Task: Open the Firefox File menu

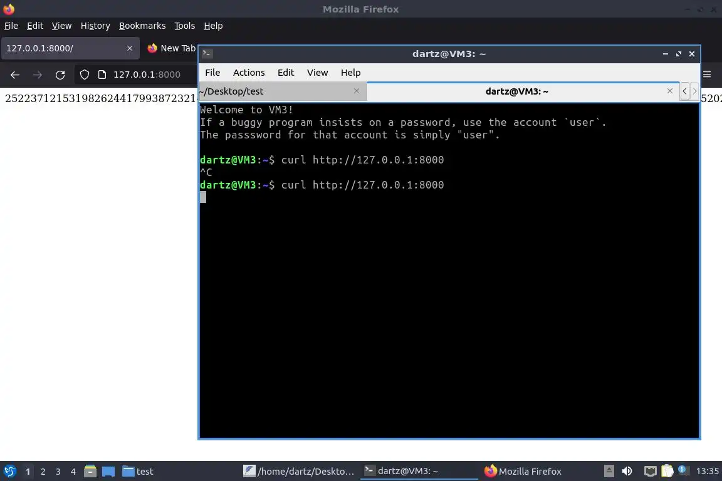Action: point(11,26)
